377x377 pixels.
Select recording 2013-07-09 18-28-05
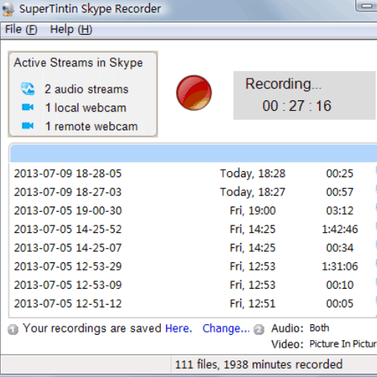[68, 173]
